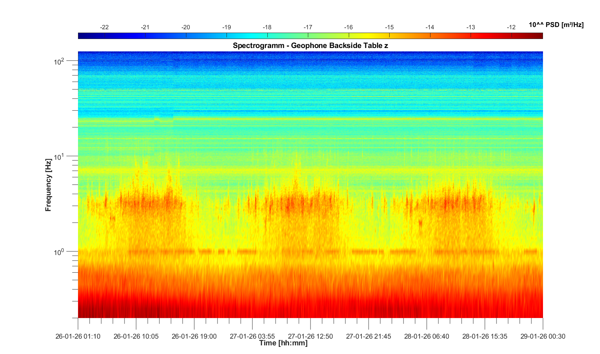Pick the cyan colorbar region below -19
Screen dimensions: 600x354
pyautogui.click(x=226, y=36)
